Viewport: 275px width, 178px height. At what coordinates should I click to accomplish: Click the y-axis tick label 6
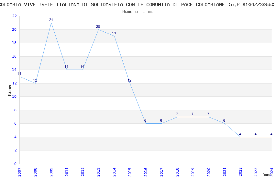(x=16, y=123)
